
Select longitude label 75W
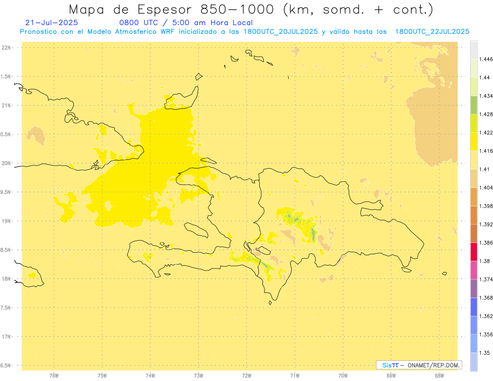click(x=102, y=375)
